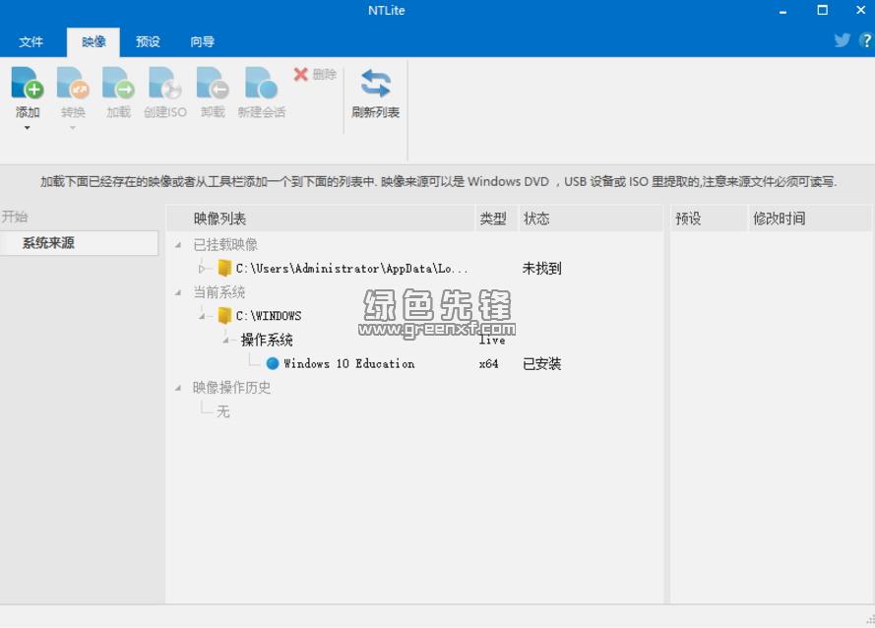Screen dimensions: 875x628
Task: Collapse the 已挂载映像 group
Action: (x=178, y=244)
